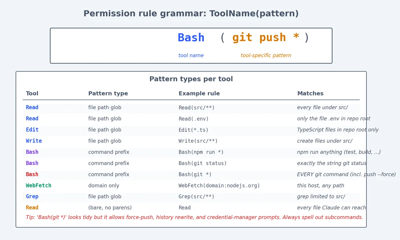This screenshot has height=240, width=400.
Task: Click 'file path glob' in the Edit row
Action: [105, 130]
